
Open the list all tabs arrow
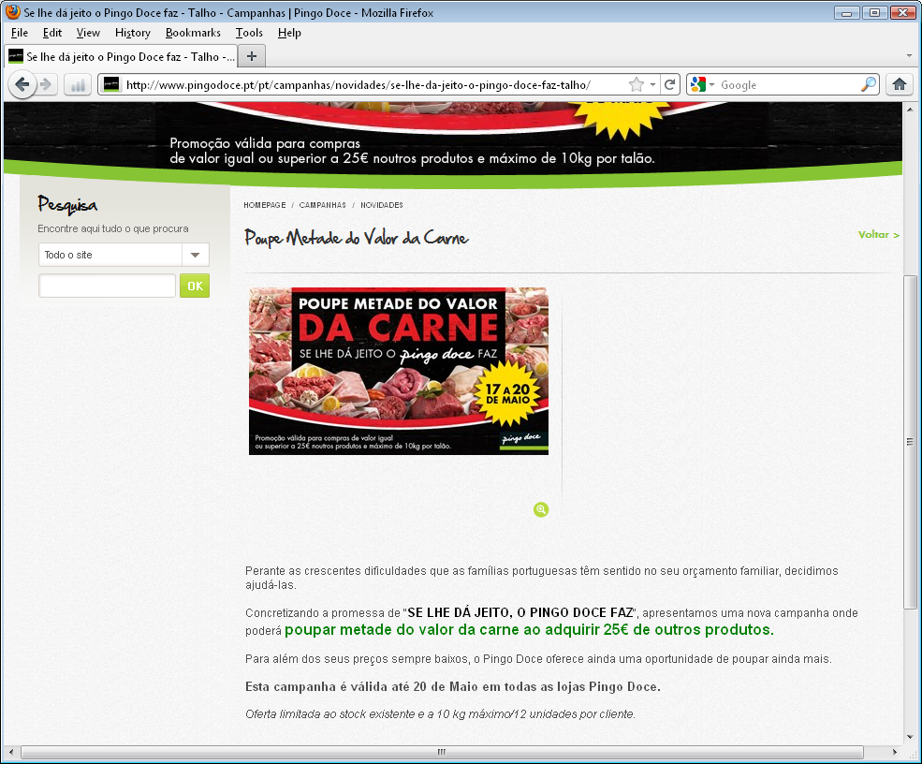click(909, 56)
